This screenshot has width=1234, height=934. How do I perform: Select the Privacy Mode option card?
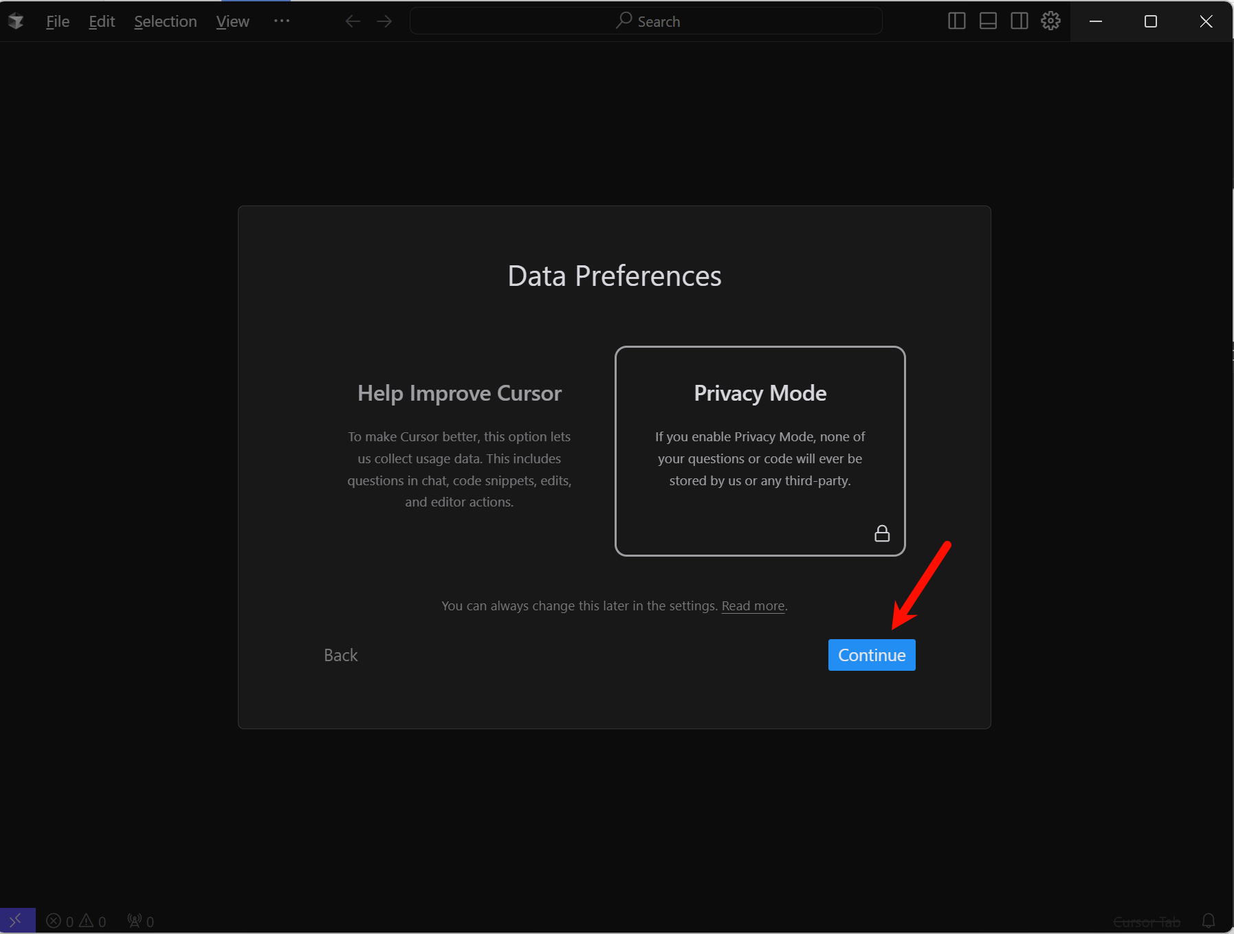point(760,450)
